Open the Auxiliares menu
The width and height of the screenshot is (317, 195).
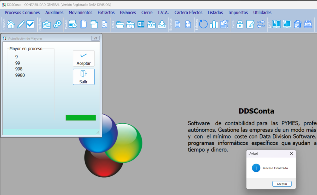click(54, 12)
